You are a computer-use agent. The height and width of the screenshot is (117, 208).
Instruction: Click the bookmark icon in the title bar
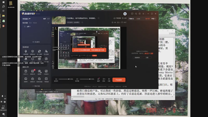click(140, 14)
